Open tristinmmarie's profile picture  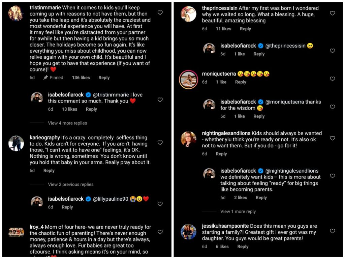(15, 13)
